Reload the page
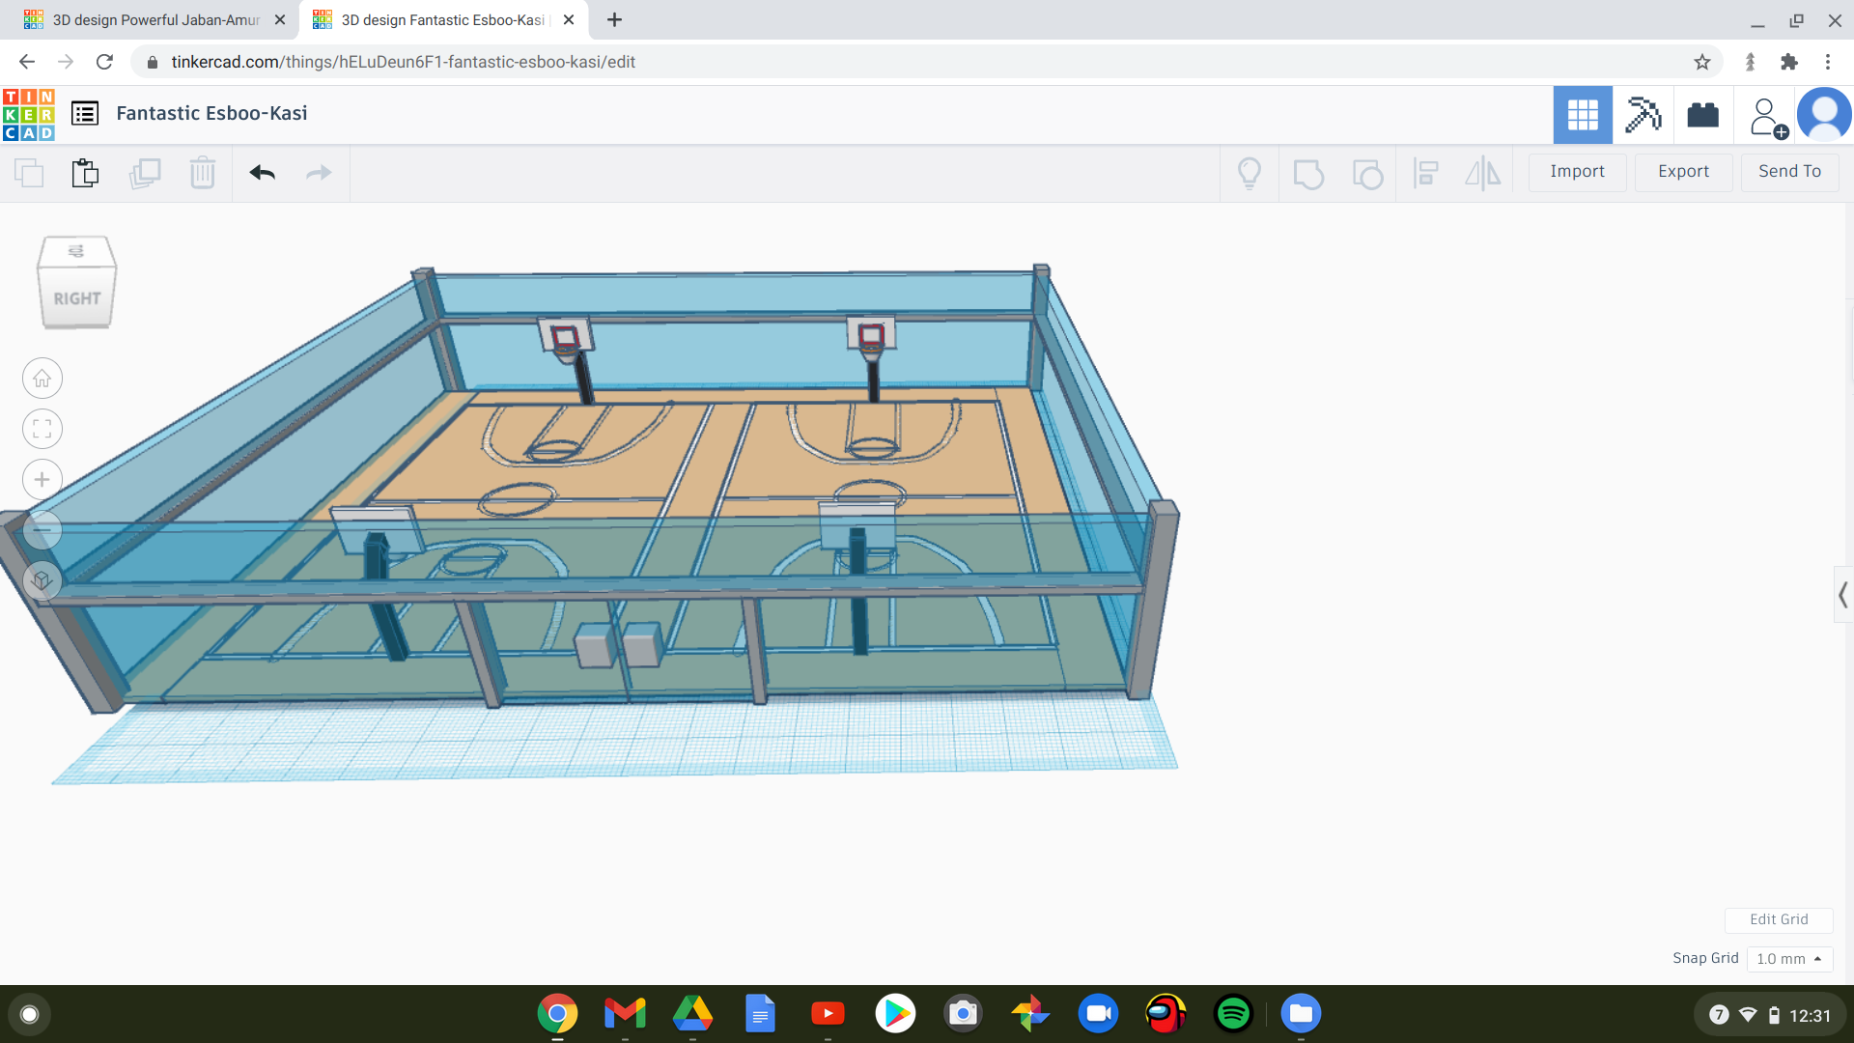The width and height of the screenshot is (1854, 1043). (104, 63)
